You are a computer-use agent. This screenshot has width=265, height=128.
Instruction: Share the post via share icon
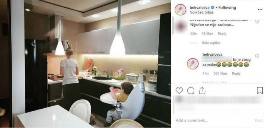[x=202, y=91]
